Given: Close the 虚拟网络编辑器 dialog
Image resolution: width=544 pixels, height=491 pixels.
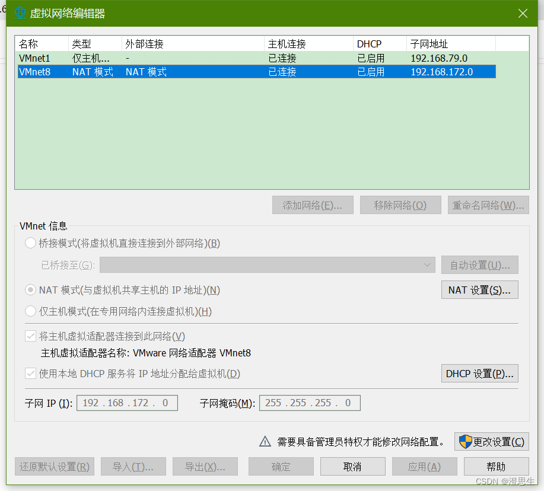Looking at the screenshot, I should 523,13.
